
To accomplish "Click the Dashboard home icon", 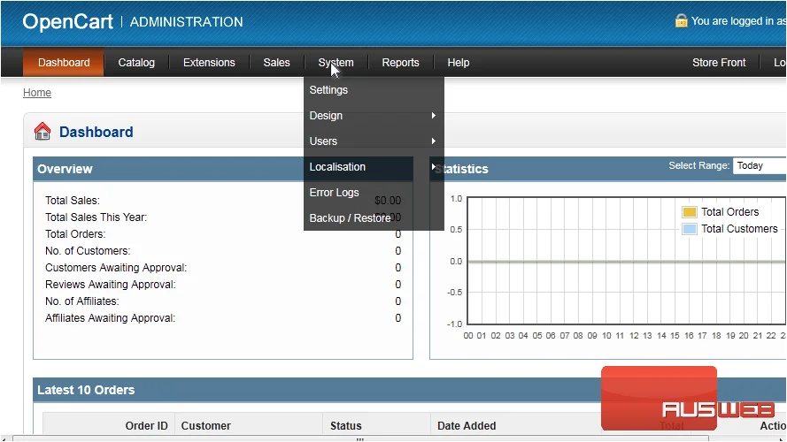I will click(42, 132).
